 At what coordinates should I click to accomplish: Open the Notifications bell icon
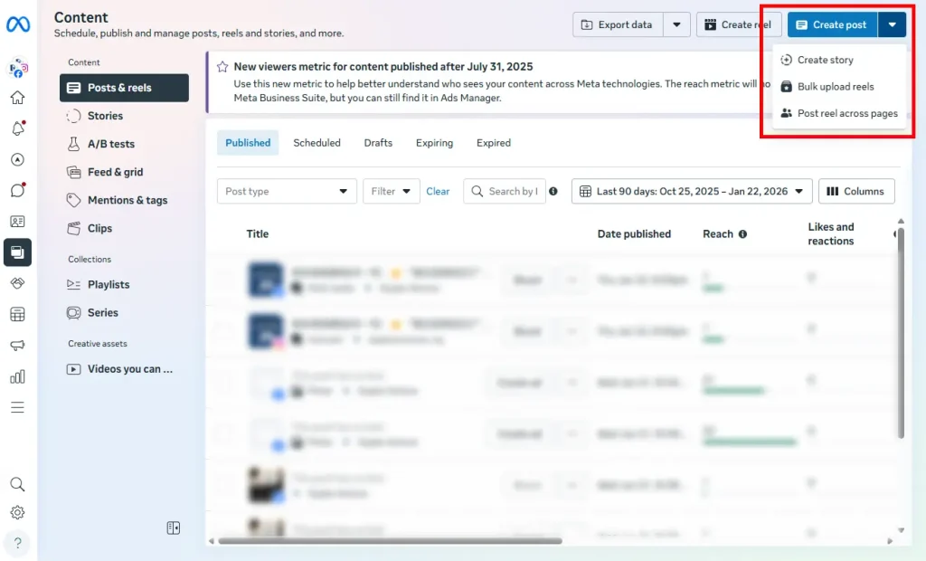coord(18,128)
